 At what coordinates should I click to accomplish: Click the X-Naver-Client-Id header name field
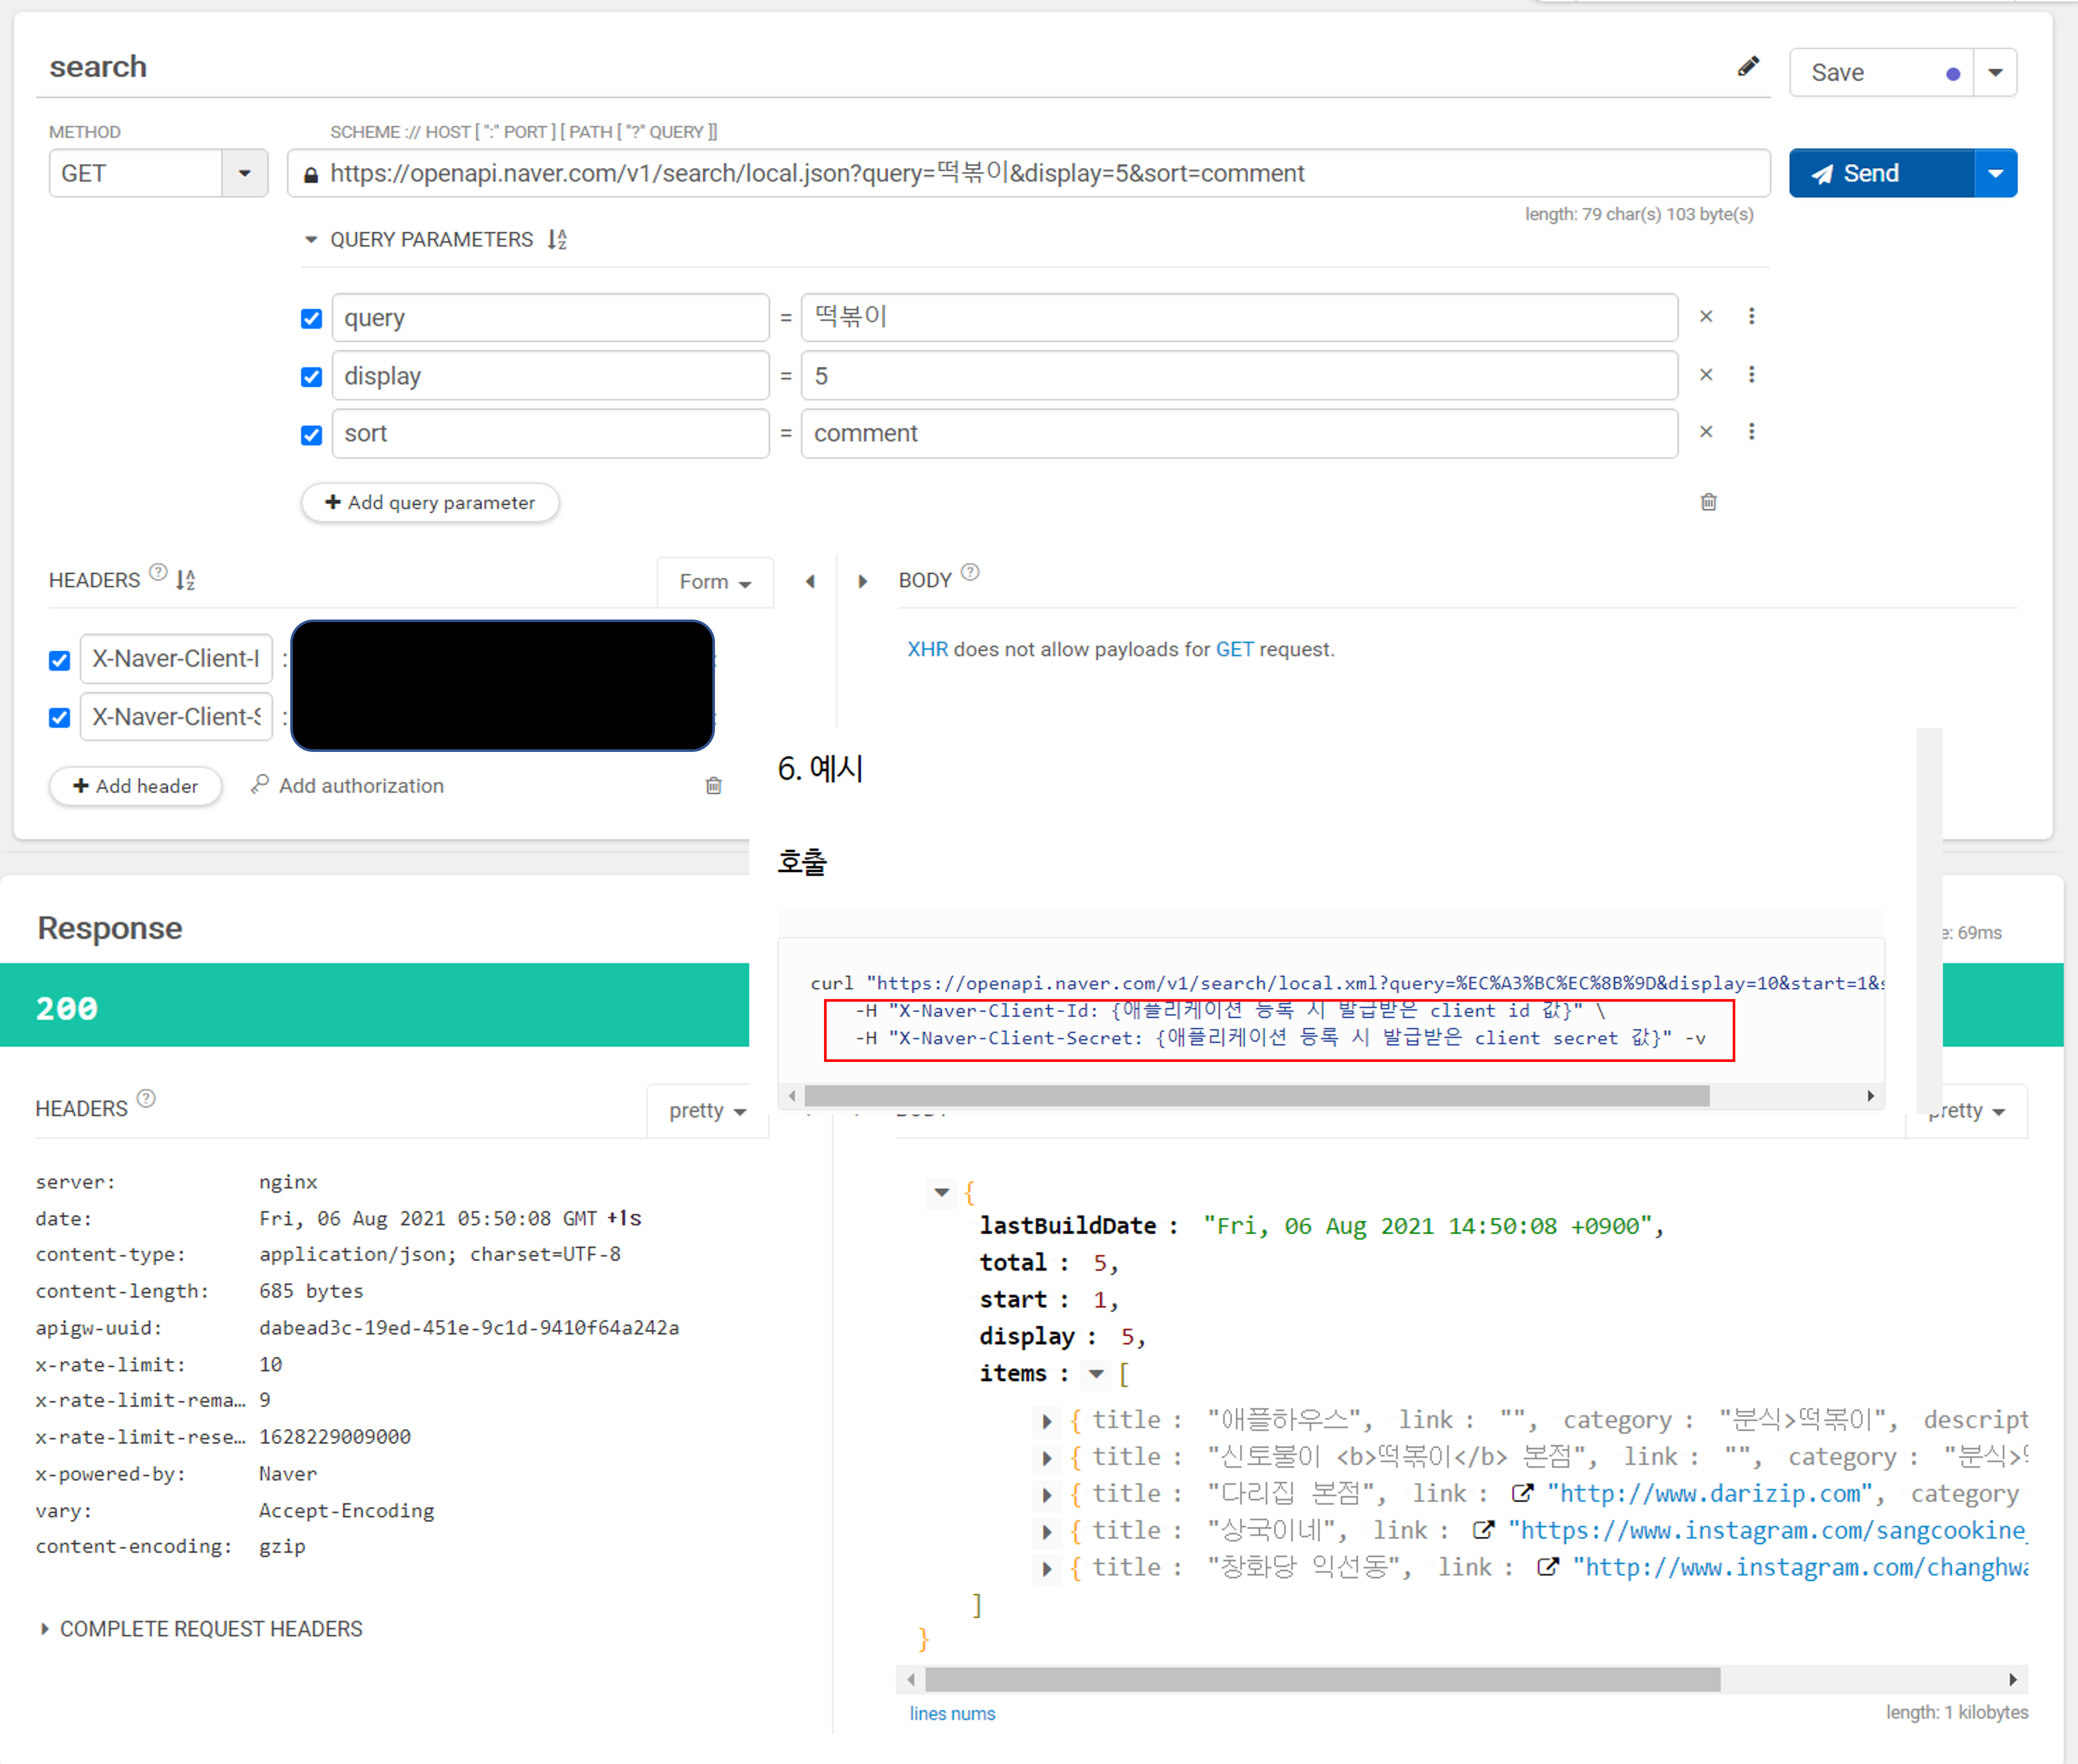[176, 659]
